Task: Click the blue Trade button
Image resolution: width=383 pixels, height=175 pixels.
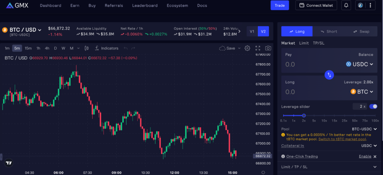Action: click(280, 5)
